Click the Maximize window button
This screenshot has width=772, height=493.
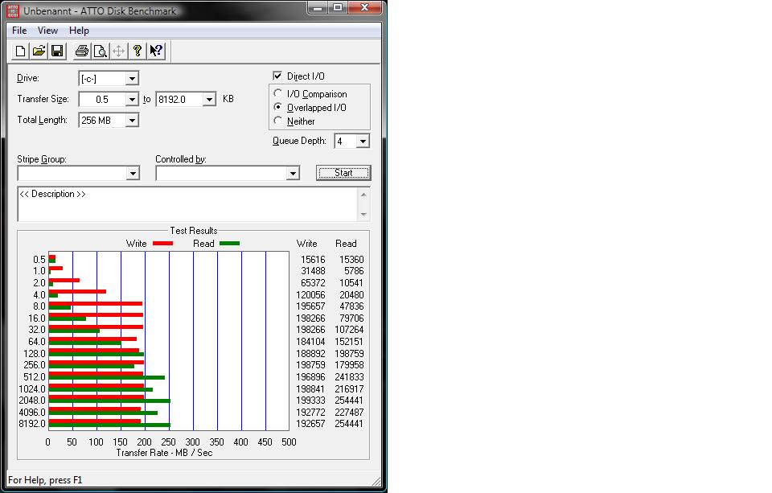pos(338,8)
